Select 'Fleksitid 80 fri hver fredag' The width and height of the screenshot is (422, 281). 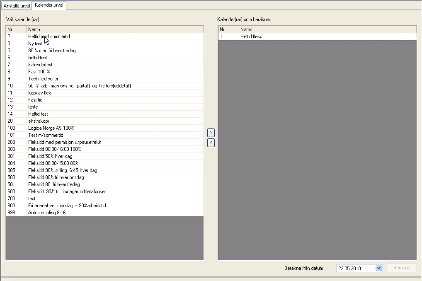click(x=105, y=184)
